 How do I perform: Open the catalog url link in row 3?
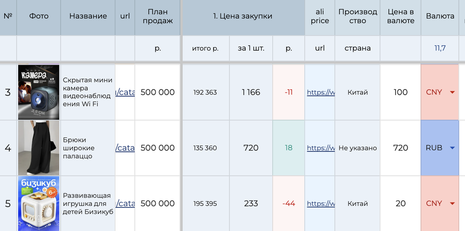tap(126, 92)
